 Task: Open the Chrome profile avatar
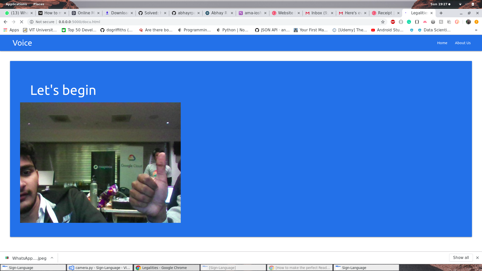pos(468,22)
